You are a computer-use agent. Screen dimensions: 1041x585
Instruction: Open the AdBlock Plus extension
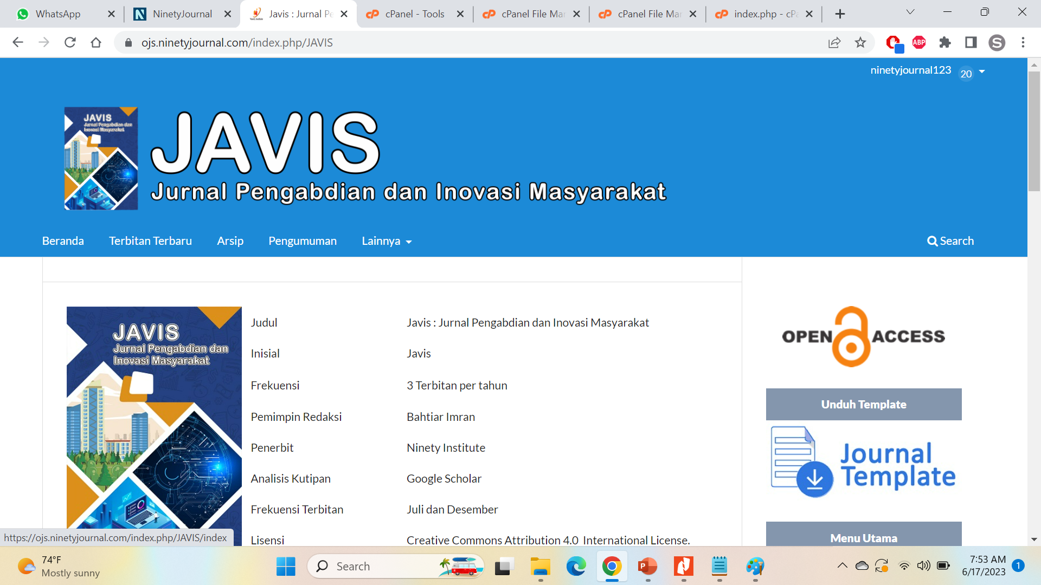[x=919, y=42]
